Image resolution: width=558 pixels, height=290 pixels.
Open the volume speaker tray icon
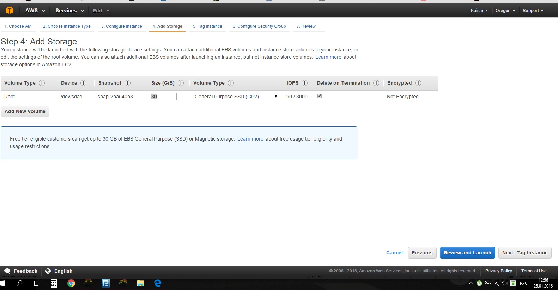pyautogui.click(x=504, y=283)
